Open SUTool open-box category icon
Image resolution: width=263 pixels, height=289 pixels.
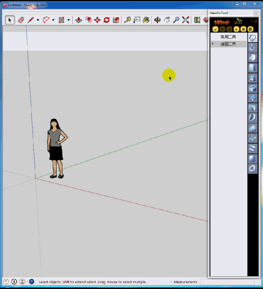point(253,78)
